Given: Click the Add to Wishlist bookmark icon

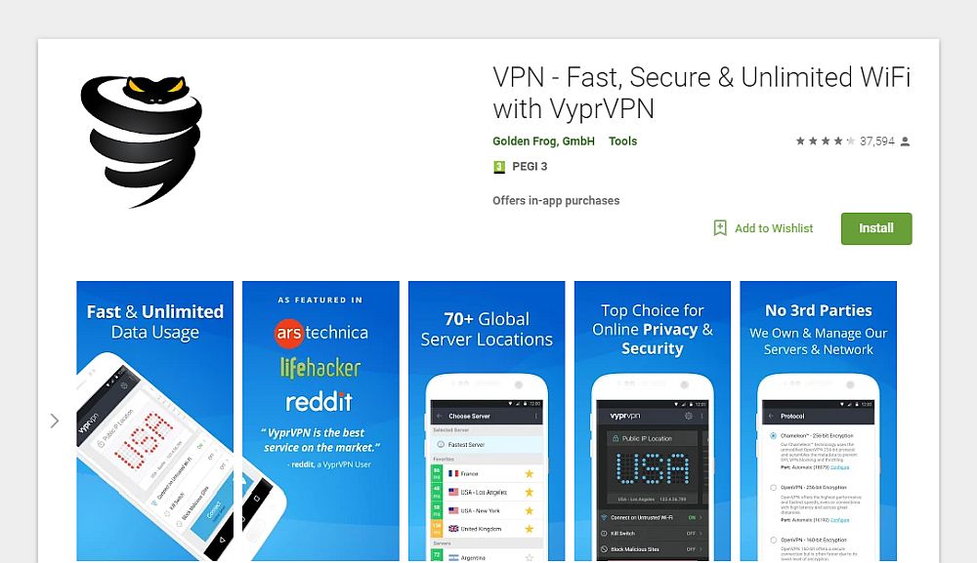Looking at the screenshot, I should click(x=720, y=227).
